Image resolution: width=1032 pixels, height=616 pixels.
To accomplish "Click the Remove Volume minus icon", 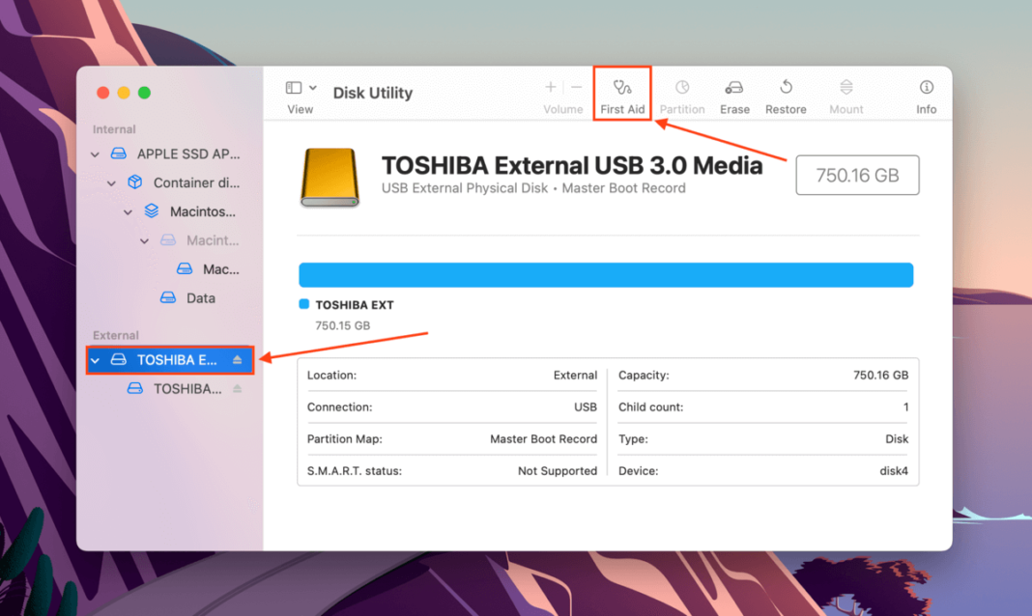I will (x=574, y=88).
